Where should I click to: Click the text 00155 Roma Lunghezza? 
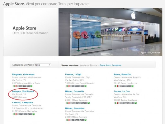tap(125, 83)
